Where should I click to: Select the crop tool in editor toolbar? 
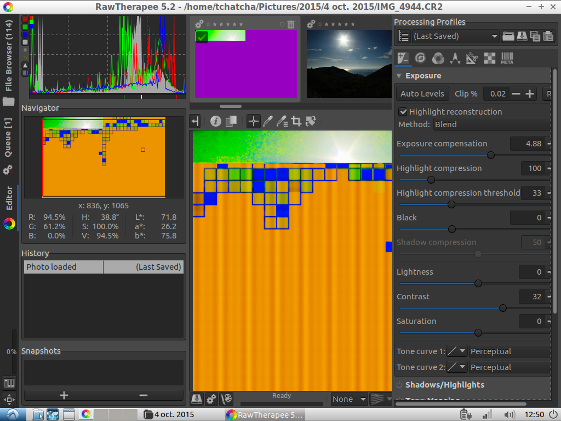coord(296,121)
